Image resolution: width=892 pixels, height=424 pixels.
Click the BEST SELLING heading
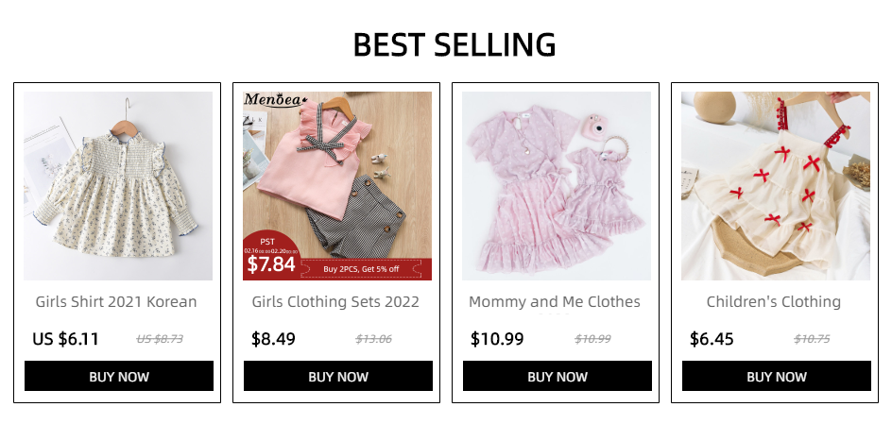(x=454, y=45)
